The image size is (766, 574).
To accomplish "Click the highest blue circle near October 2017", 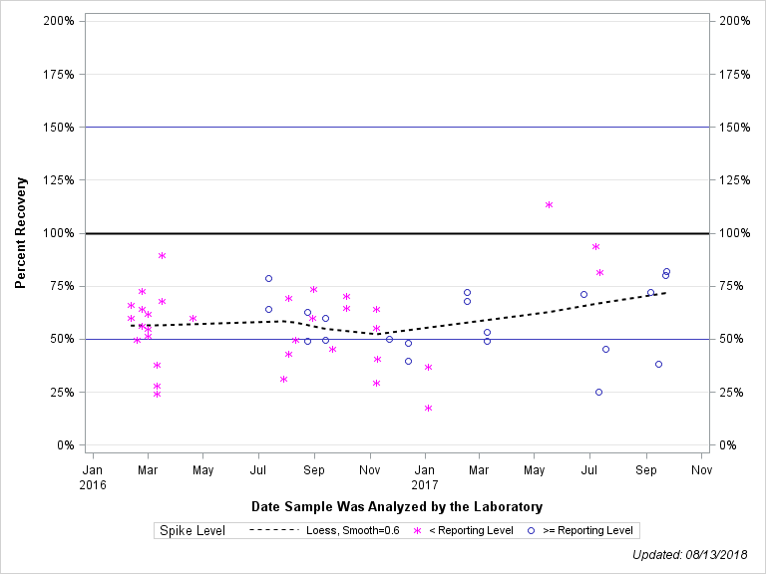I will [x=667, y=272].
